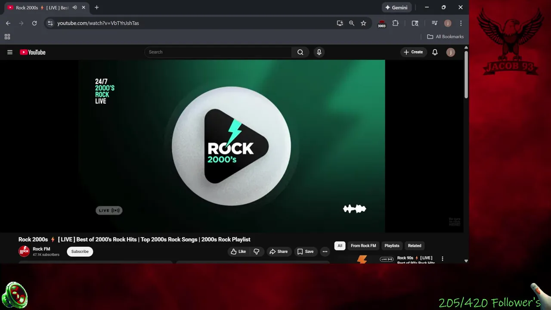Image resolution: width=551 pixels, height=310 pixels.
Task: Open the extension with the 3003 badge
Action: [x=381, y=24]
